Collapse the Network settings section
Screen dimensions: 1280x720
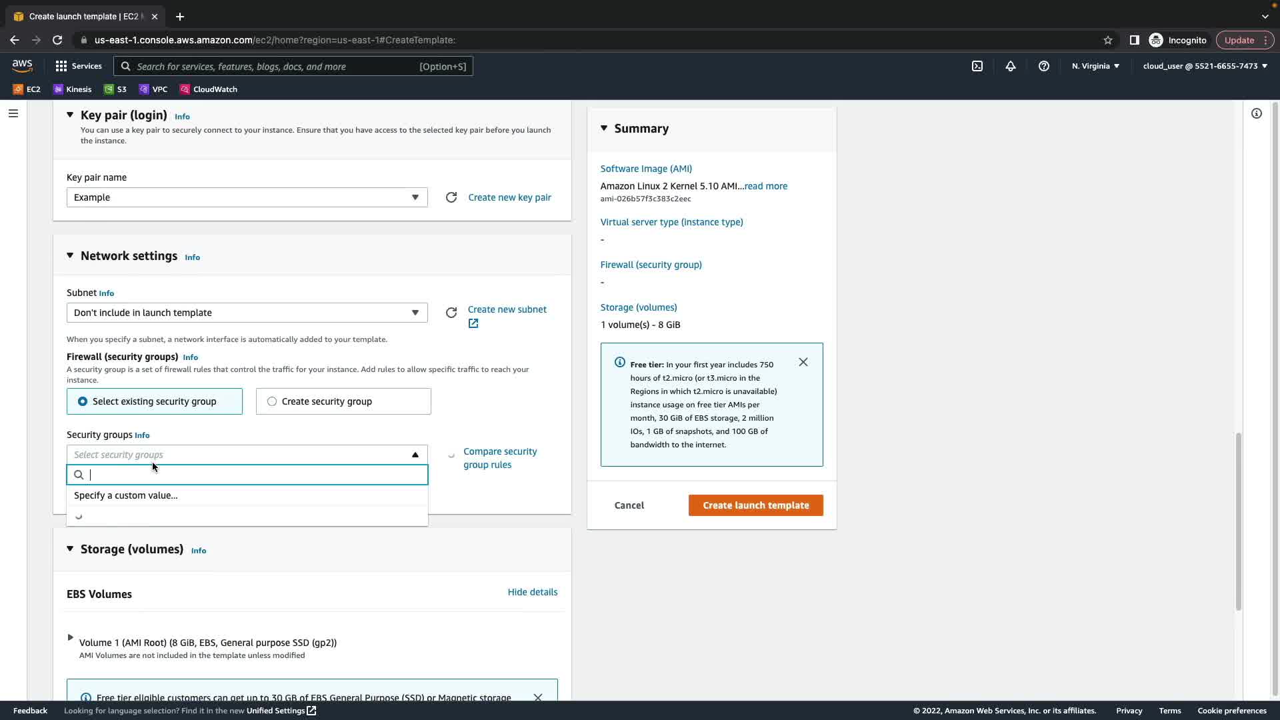coord(70,256)
